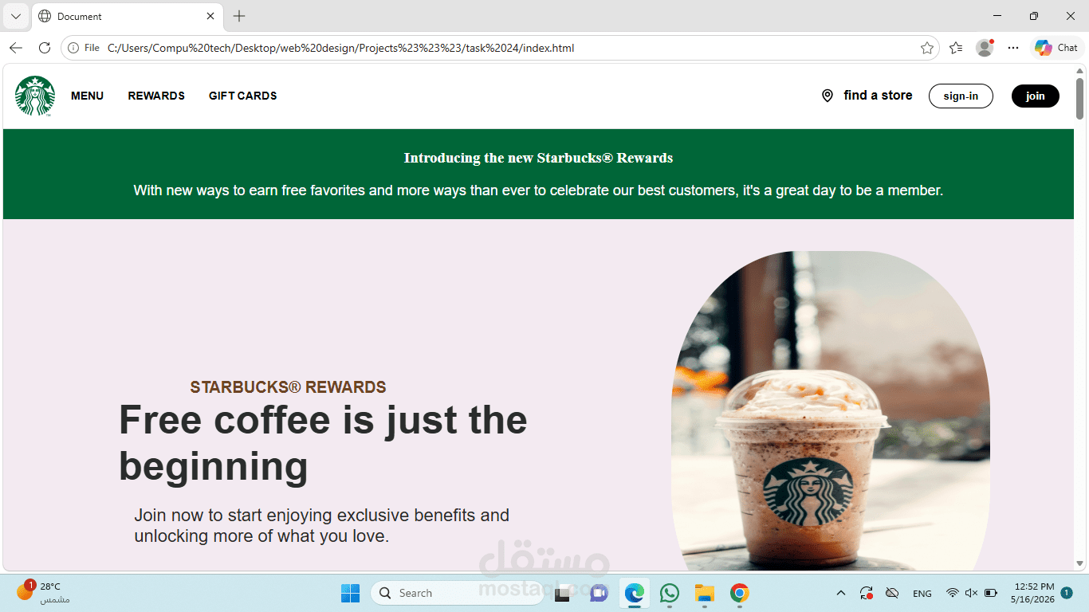Click the OneDrive cloud tray icon

coord(892,593)
